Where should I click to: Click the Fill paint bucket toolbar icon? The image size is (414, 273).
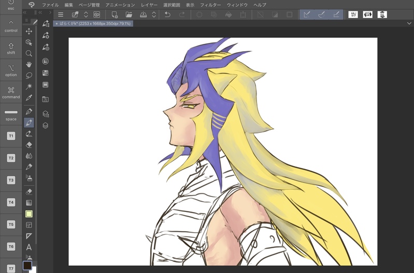(x=229, y=14)
